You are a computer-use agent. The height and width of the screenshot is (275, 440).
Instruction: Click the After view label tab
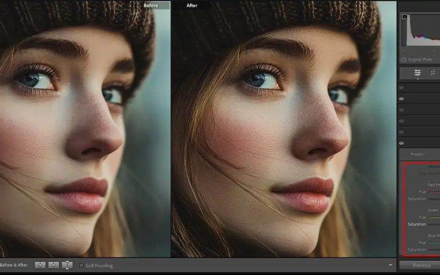coord(192,5)
